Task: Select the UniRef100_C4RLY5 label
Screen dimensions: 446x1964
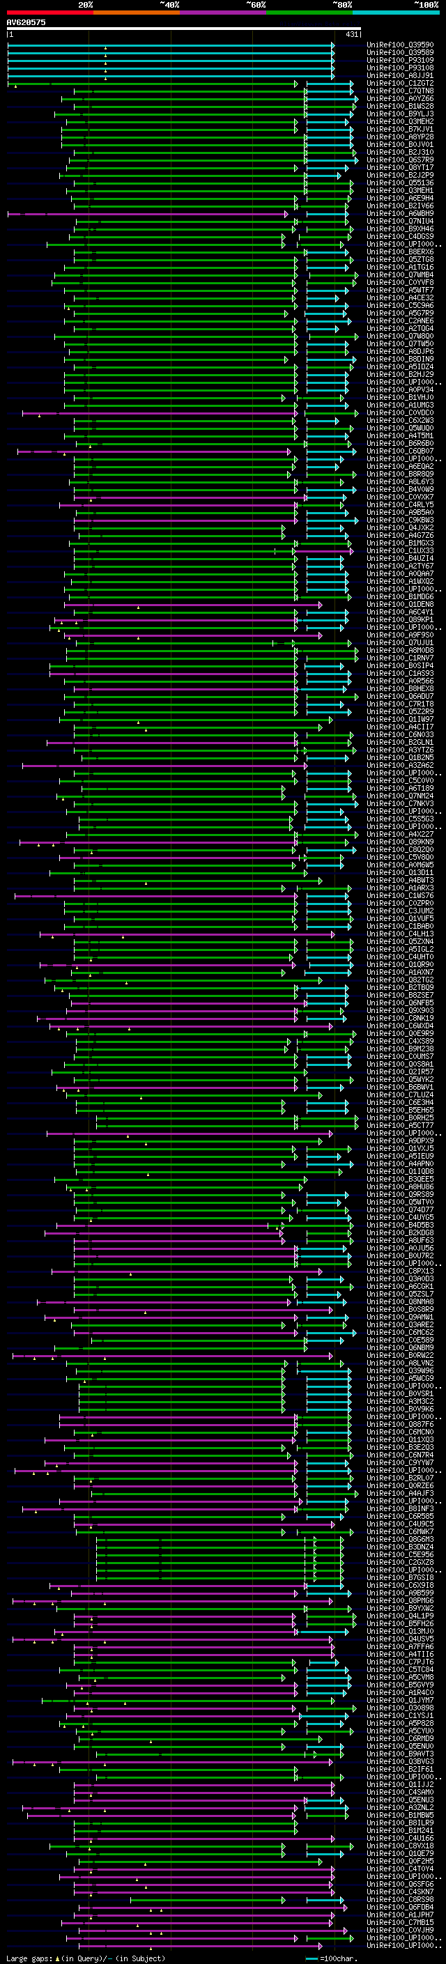Action: click(400, 504)
